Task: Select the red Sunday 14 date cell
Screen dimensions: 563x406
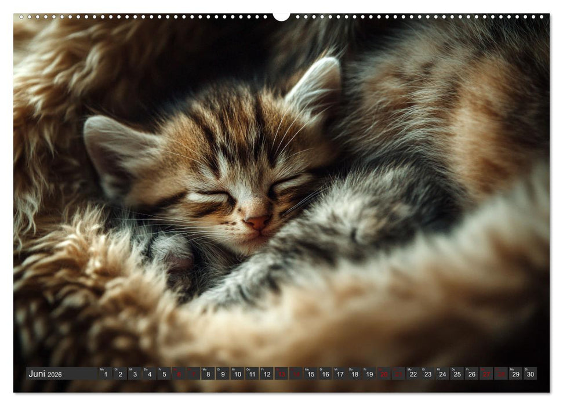Action: (x=296, y=374)
